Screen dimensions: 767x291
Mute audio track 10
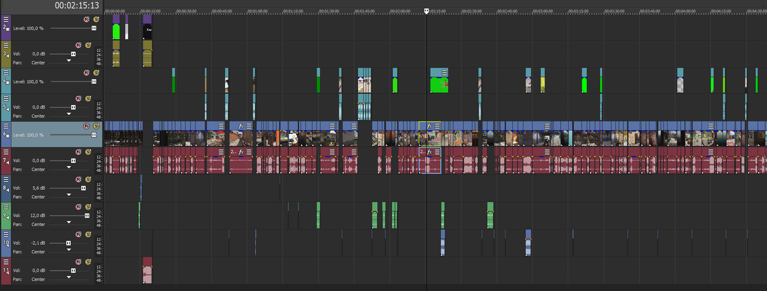pyautogui.click(x=80, y=235)
